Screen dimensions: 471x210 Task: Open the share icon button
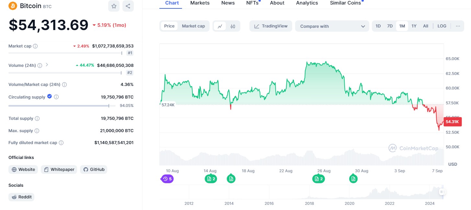(x=128, y=6)
